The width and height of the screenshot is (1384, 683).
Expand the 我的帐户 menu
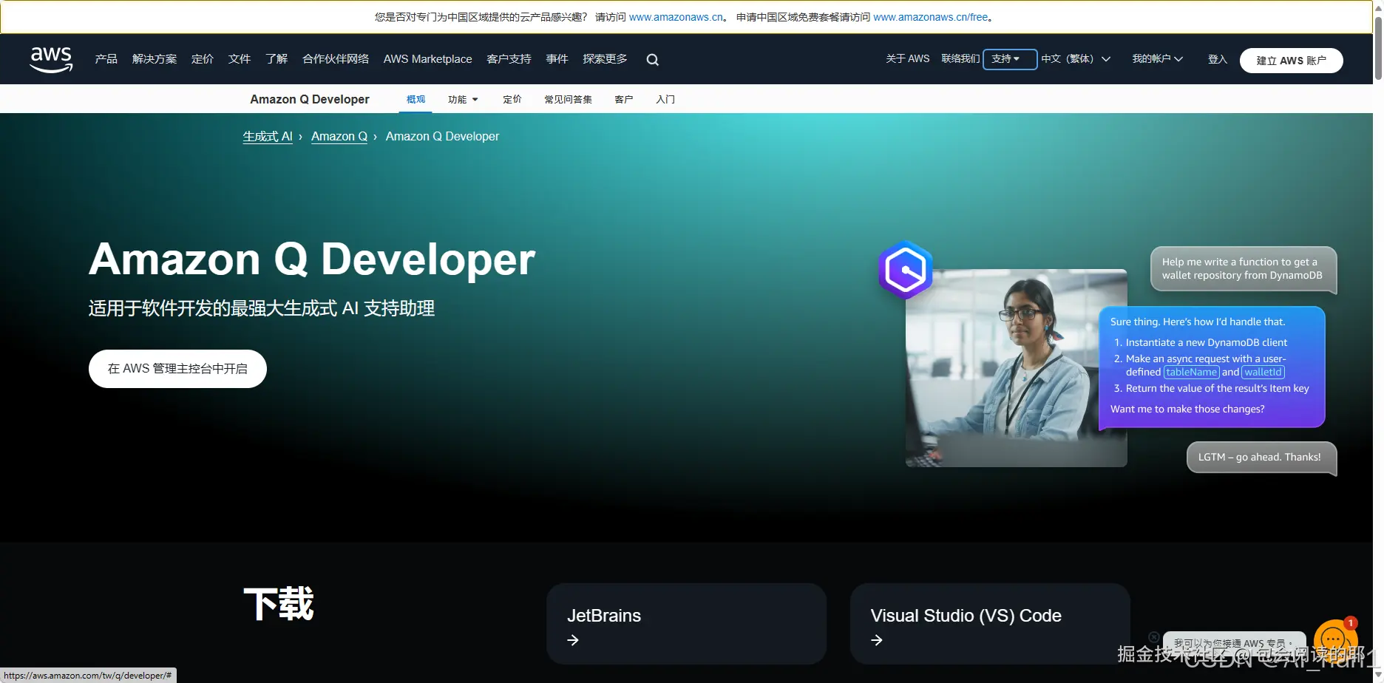pos(1157,59)
